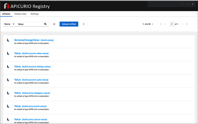Open the kebab menu beside Upload artifact

coord(84,24)
